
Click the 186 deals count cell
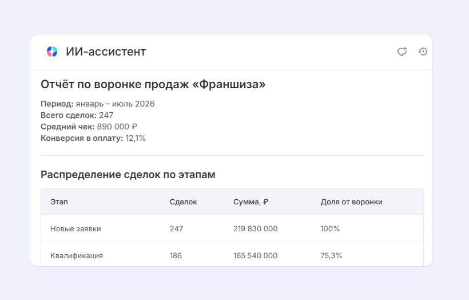click(x=176, y=256)
